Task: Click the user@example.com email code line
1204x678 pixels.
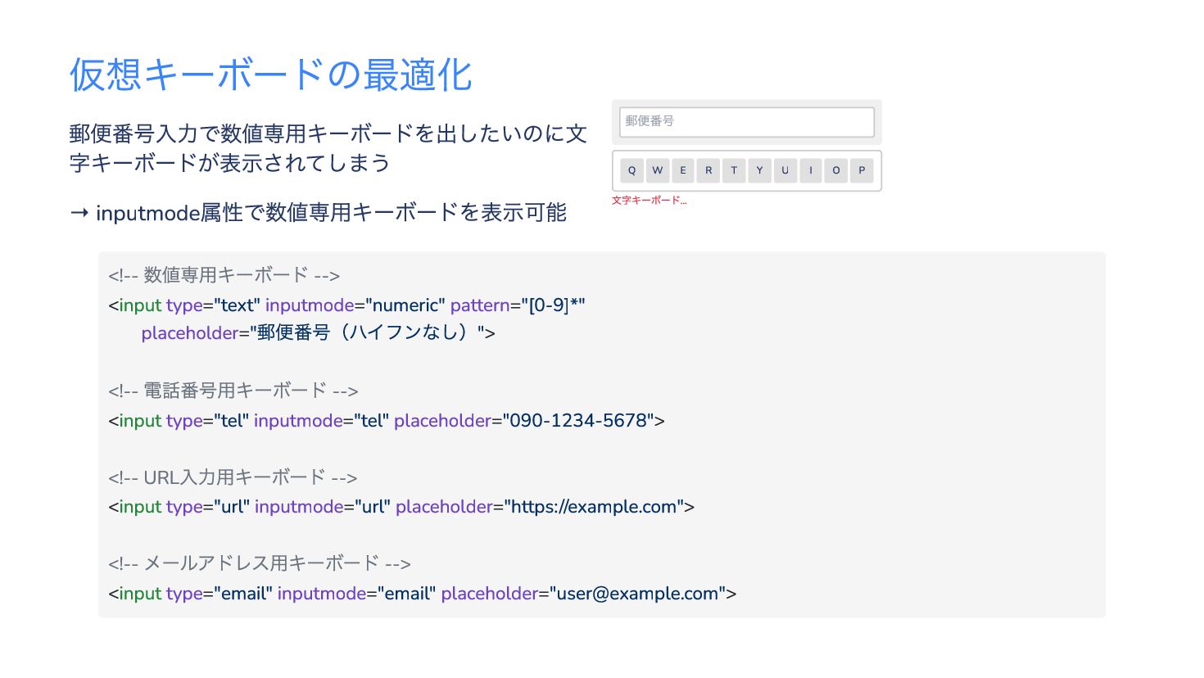Action: 422,594
